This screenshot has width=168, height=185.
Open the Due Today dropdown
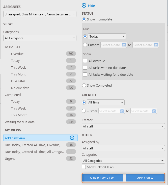coord(107,36)
